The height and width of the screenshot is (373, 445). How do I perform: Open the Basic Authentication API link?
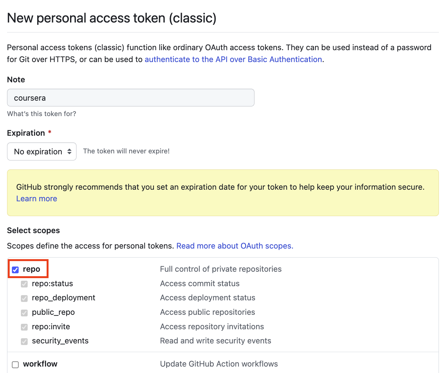coord(233,59)
